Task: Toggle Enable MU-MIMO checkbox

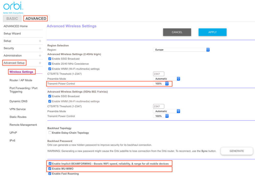Action: [x=50, y=169]
